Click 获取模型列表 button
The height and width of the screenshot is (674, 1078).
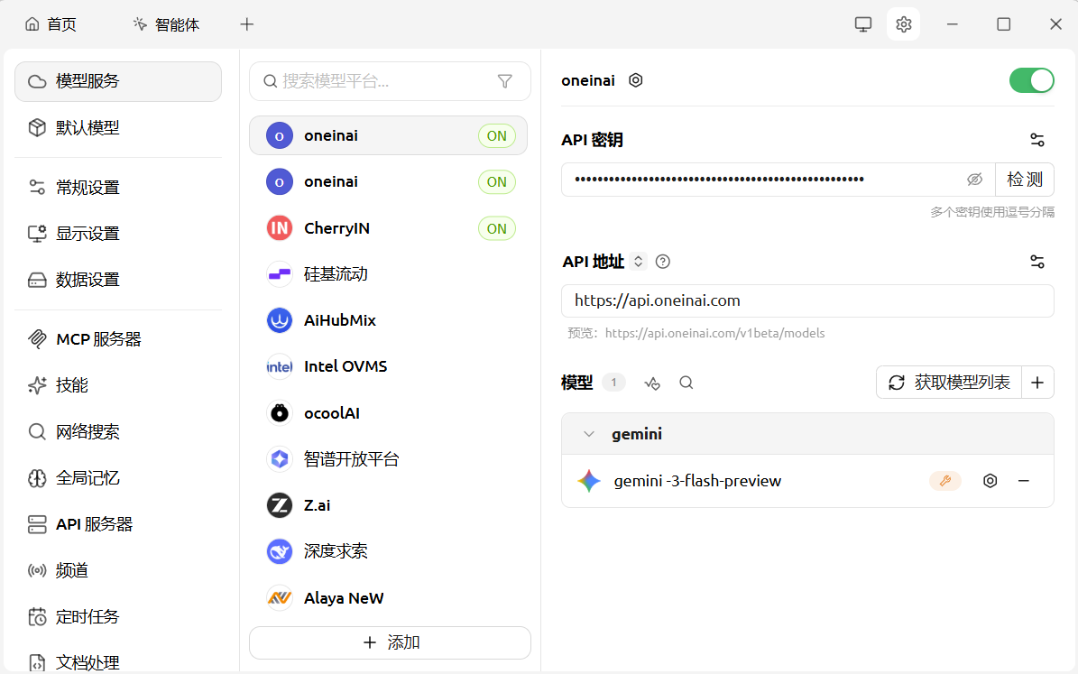(949, 383)
